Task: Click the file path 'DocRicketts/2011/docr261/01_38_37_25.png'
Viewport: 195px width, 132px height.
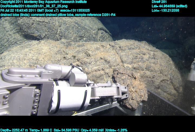Action: 34,6
